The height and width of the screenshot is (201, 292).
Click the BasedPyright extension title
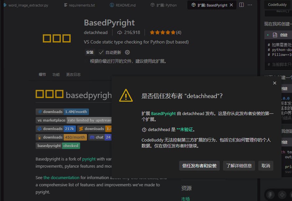pos(109,23)
